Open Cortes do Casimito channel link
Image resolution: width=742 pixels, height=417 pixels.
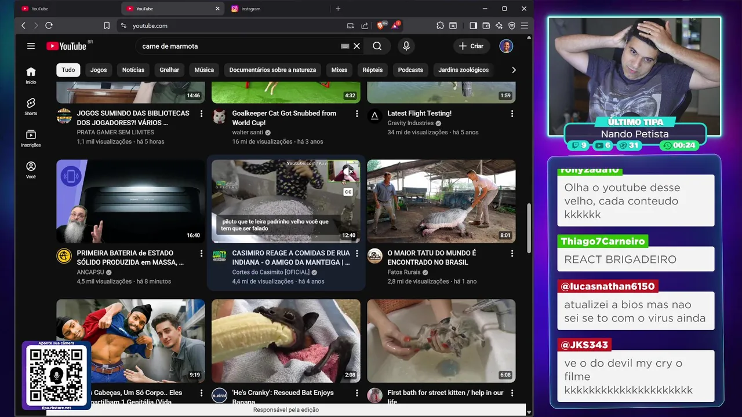point(271,272)
